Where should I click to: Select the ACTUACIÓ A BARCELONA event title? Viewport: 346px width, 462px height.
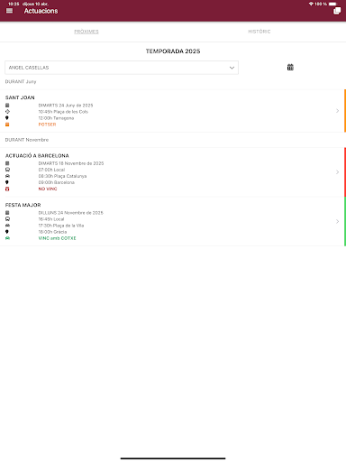point(37,155)
